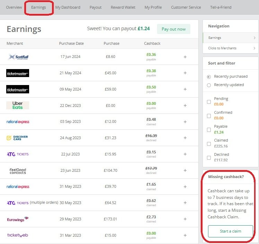
Task: Tick the Confirmed filter checkbox
Action: tap(209, 116)
